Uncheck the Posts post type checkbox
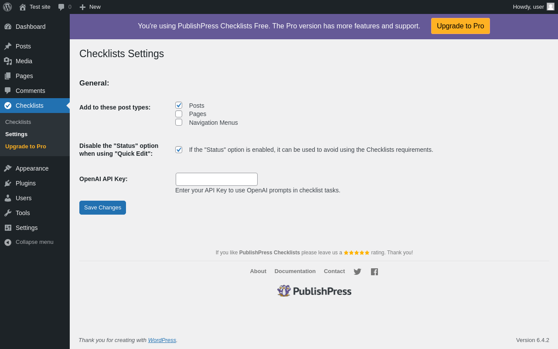Screen dimensions: 558x349 coord(179,105)
